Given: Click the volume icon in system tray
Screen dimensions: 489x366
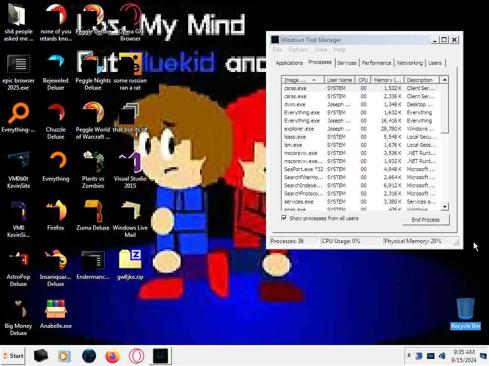Looking at the screenshot, I should point(442,356).
